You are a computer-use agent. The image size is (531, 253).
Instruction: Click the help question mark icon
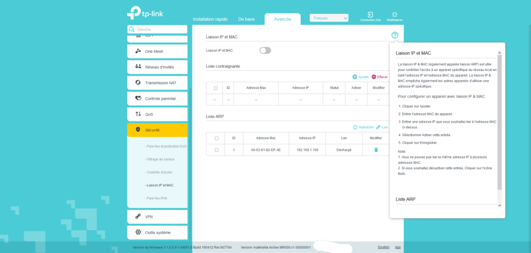[395, 35]
